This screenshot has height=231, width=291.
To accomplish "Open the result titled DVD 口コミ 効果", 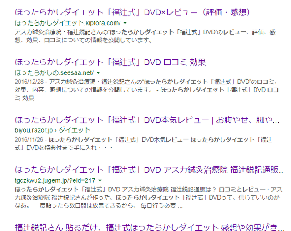I will 110,62.
